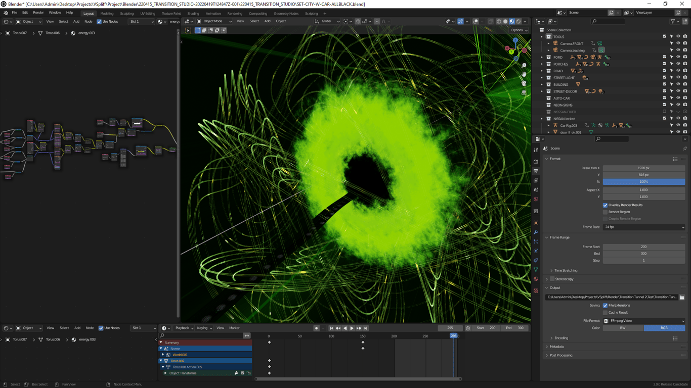
Task: Adjust the resolution percentage 100% slider
Action: 643,182
